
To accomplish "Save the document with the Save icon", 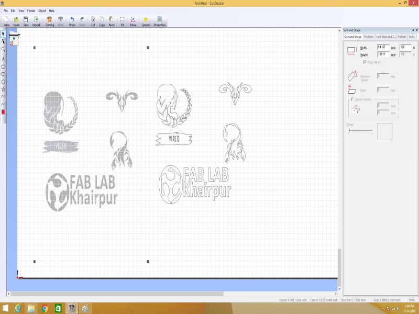I will (26, 21).
